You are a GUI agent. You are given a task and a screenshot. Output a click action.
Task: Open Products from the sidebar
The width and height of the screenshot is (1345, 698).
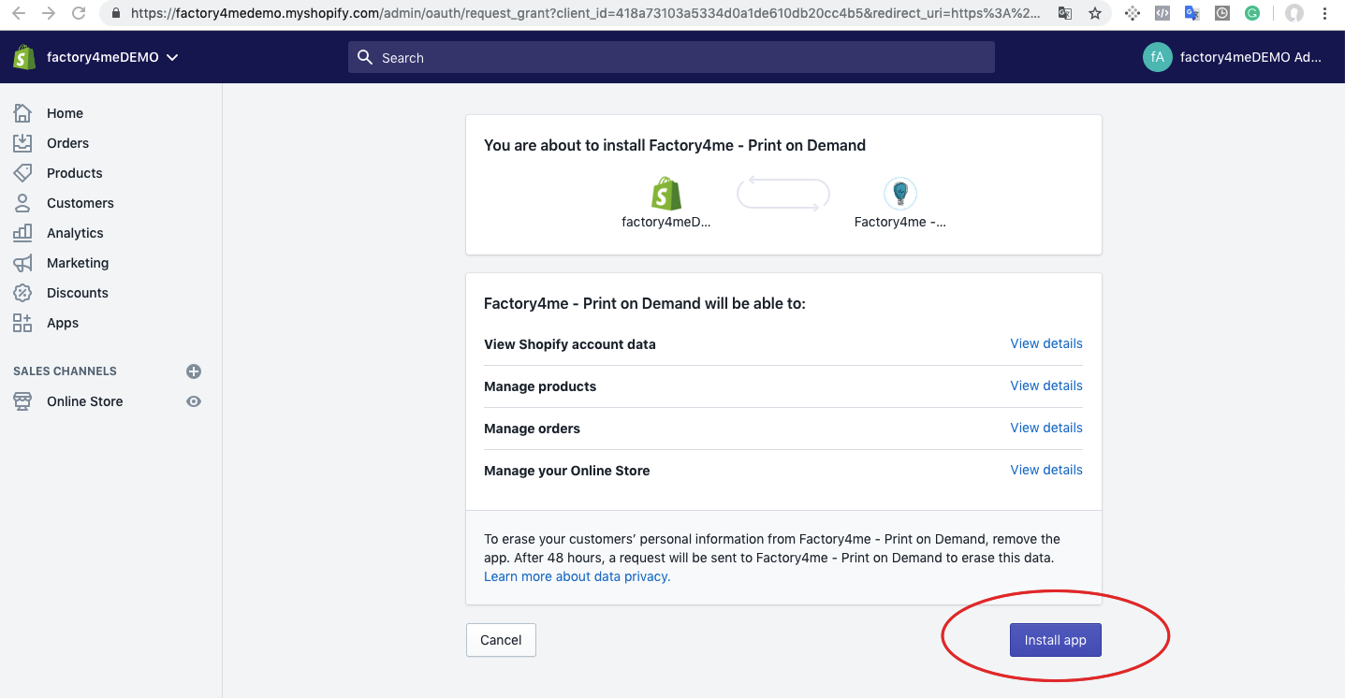pyautogui.click(x=74, y=173)
